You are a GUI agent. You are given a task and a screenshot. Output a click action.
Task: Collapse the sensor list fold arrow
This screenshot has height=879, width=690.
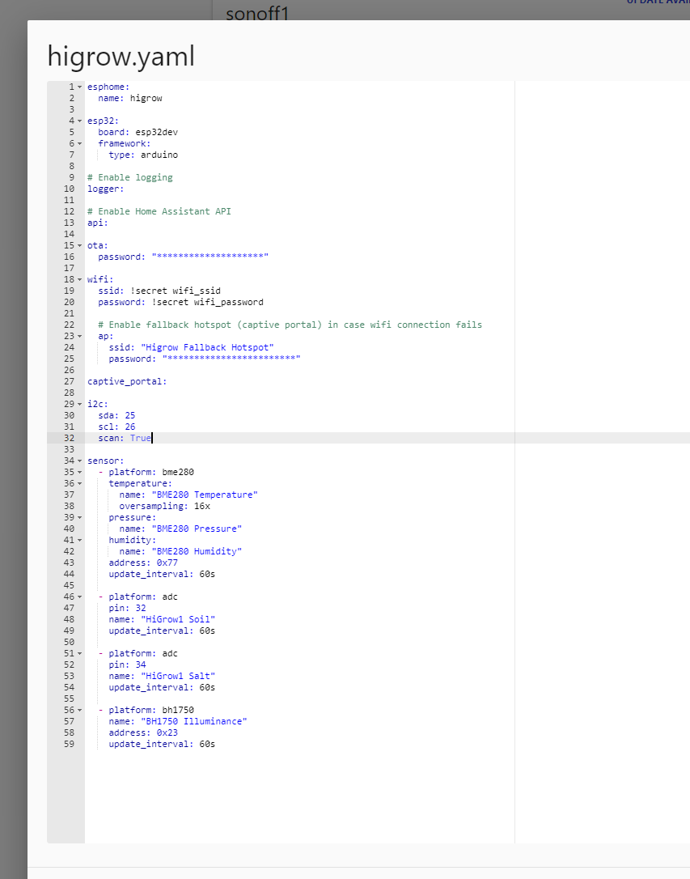click(x=78, y=461)
